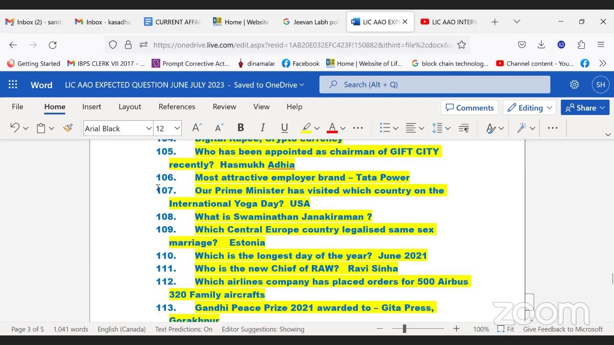Select the Format Painter icon
The image size is (614, 345).
tap(68, 128)
